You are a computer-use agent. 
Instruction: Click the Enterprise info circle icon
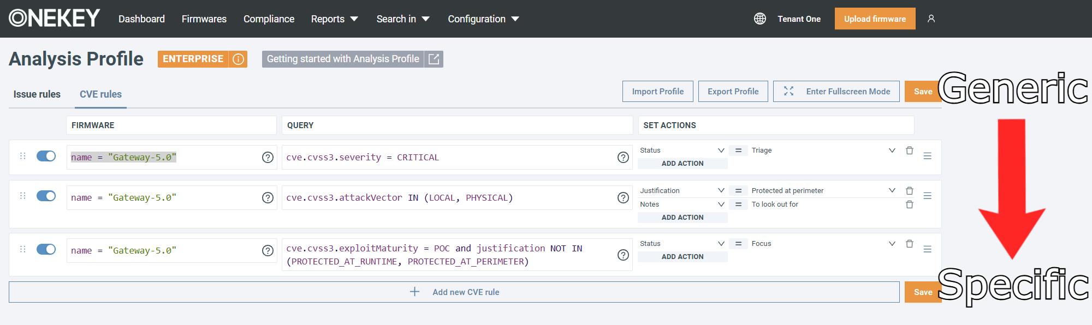click(239, 59)
